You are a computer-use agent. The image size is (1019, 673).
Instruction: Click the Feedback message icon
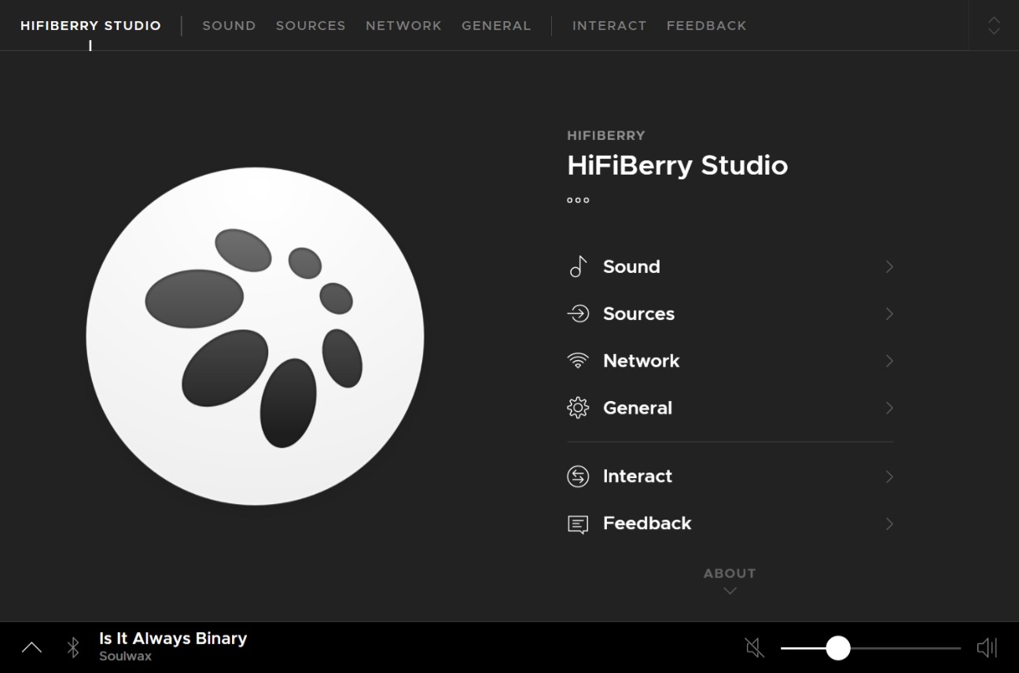point(578,524)
